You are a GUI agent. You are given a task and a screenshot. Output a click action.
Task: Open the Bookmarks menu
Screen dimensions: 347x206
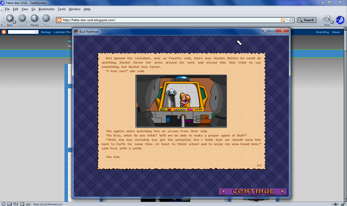tap(46, 9)
